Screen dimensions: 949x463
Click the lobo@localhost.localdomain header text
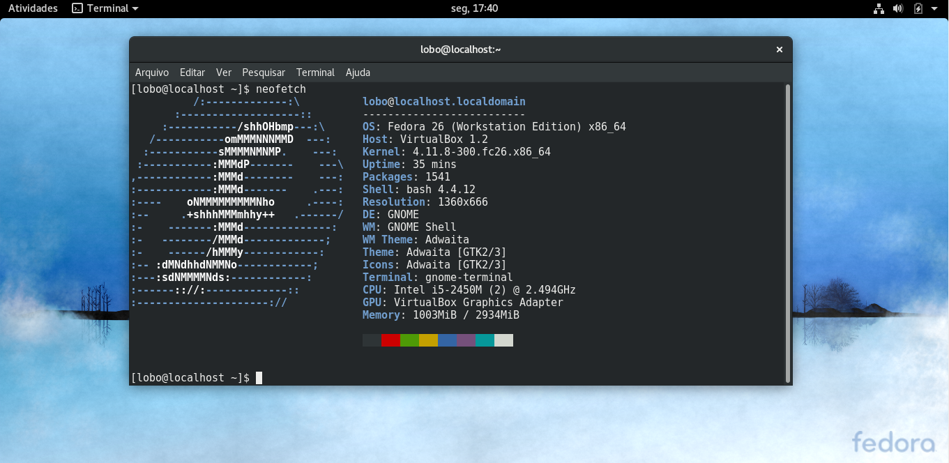444,102
